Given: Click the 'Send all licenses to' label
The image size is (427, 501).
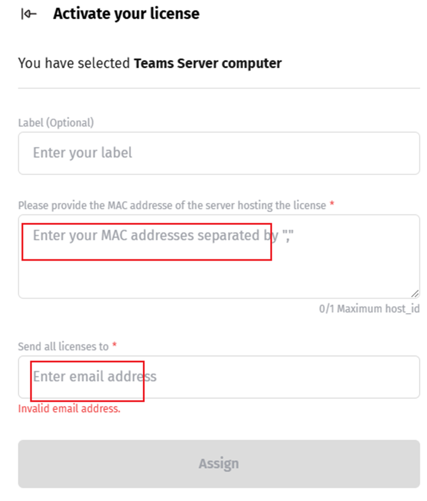Looking at the screenshot, I should click(63, 346).
